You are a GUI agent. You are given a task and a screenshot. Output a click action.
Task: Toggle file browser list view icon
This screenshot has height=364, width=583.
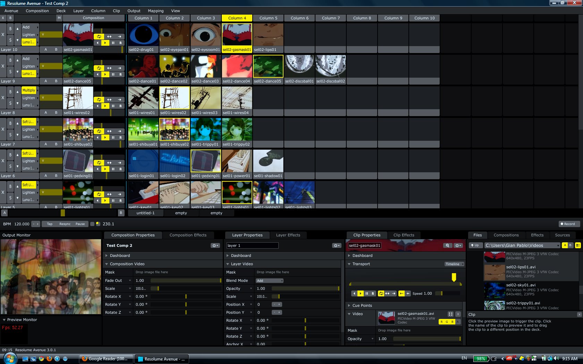click(578, 245)
